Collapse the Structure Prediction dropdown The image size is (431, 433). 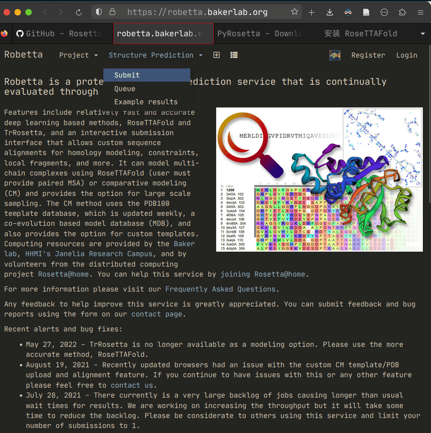click(x=156, y=55)
